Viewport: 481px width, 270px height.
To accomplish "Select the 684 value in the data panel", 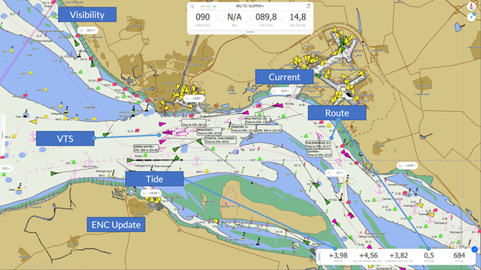I will click(459, 256).
